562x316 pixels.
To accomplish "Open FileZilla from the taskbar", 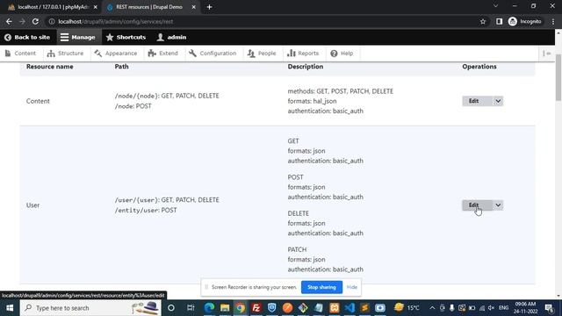I will pyautogui.click(x=256, y=308).
